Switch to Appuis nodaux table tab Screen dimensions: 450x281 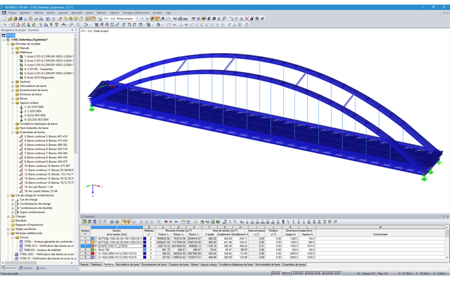click(x=209, y=265)
